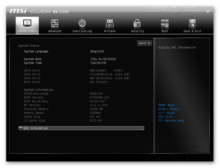Click the BIOS Version label

[x=34, y=97]
